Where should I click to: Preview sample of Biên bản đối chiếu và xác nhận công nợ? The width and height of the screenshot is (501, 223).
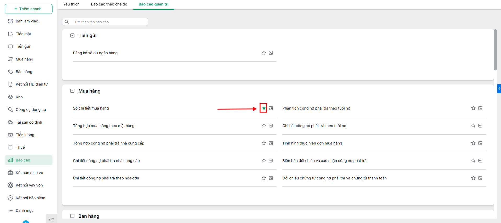tap(480, 161)
